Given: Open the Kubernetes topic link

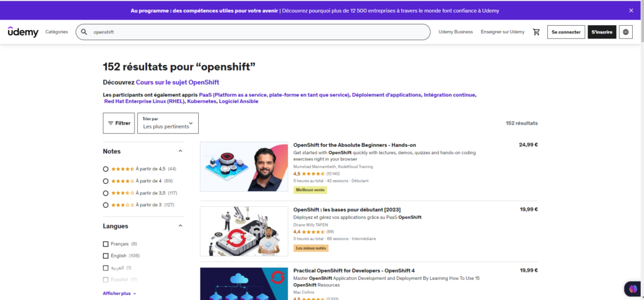Looking at the screenshot, I should (x=201, y=101).
